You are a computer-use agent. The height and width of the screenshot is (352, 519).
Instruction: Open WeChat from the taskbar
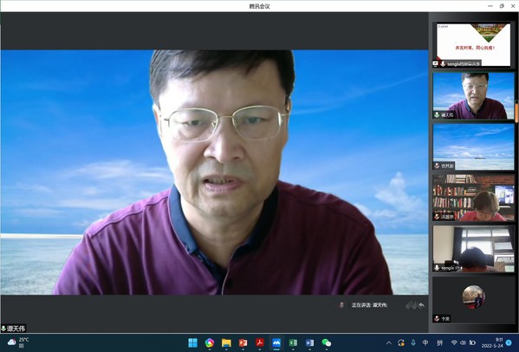tap(327, 342)
